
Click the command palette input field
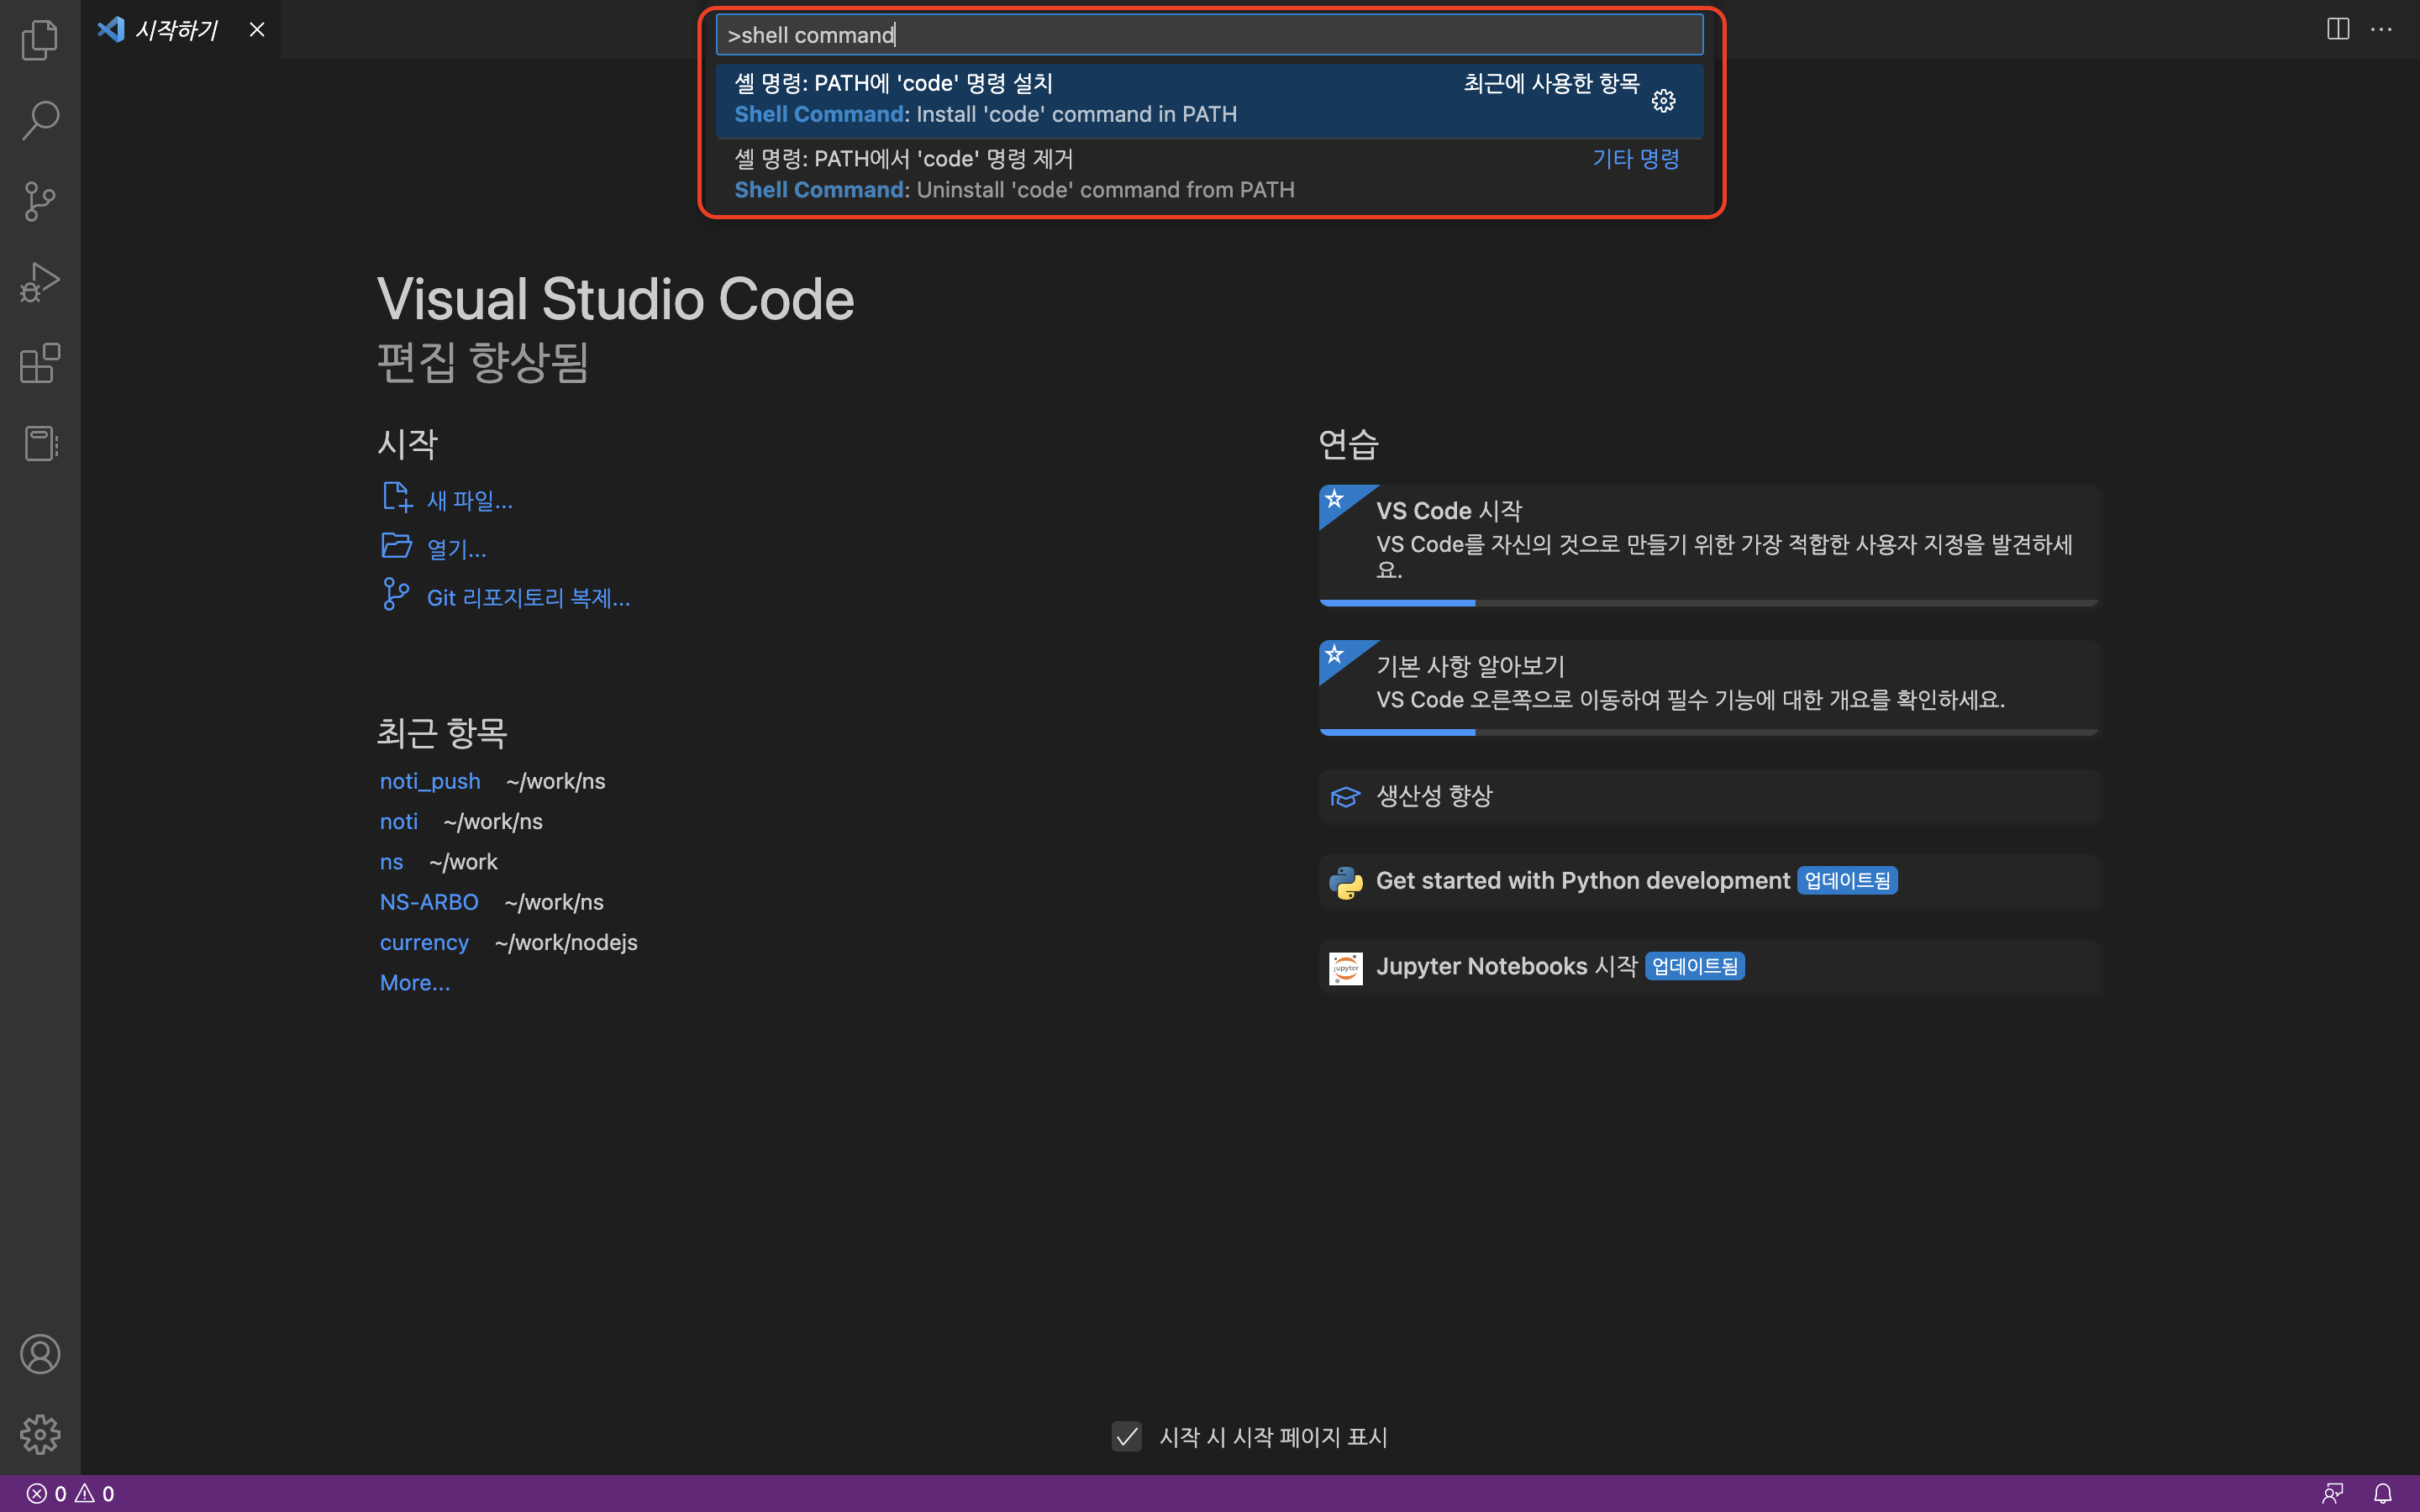1208,35
